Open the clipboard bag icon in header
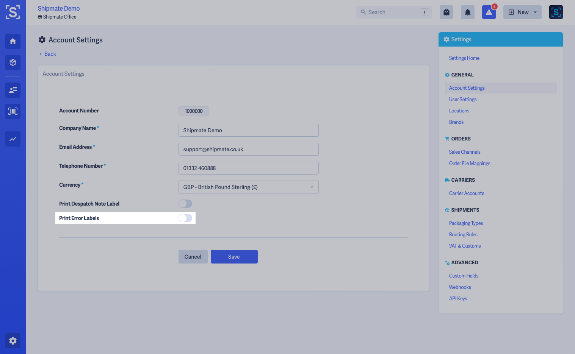Image resolution: width=575 pixels, height=354 pixels. pyautogui.click(x=447, y=12)
